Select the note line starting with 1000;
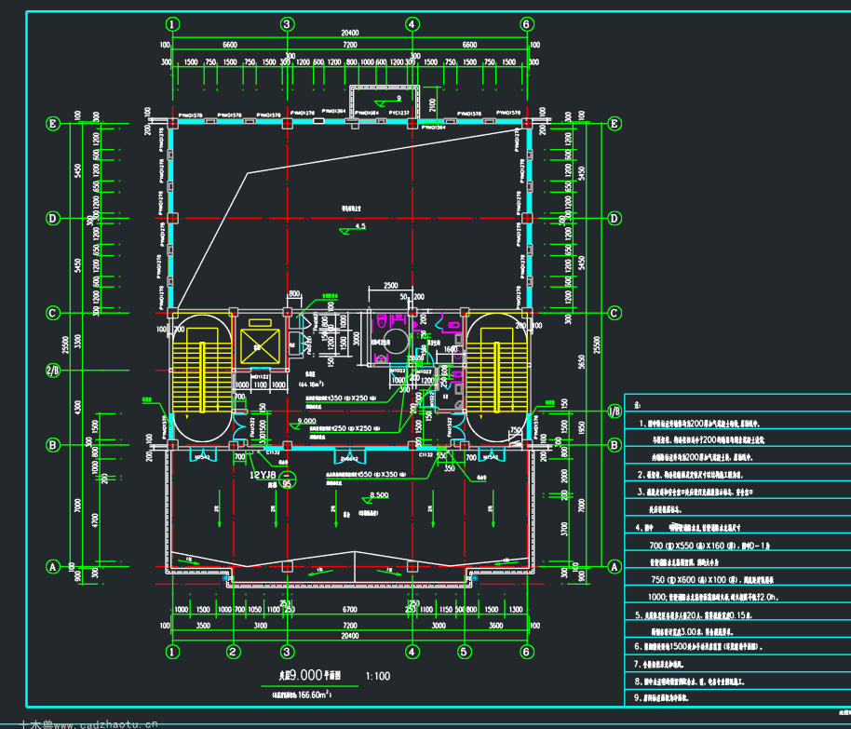Image resolution: width=851 pixels, height=729 pixels. [713, 597]
